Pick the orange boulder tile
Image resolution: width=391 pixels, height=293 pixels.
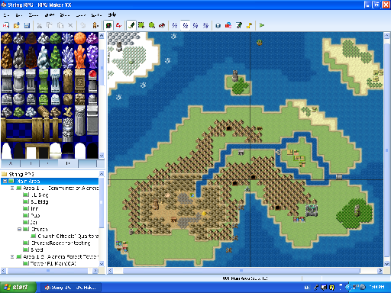click(80, 38)
